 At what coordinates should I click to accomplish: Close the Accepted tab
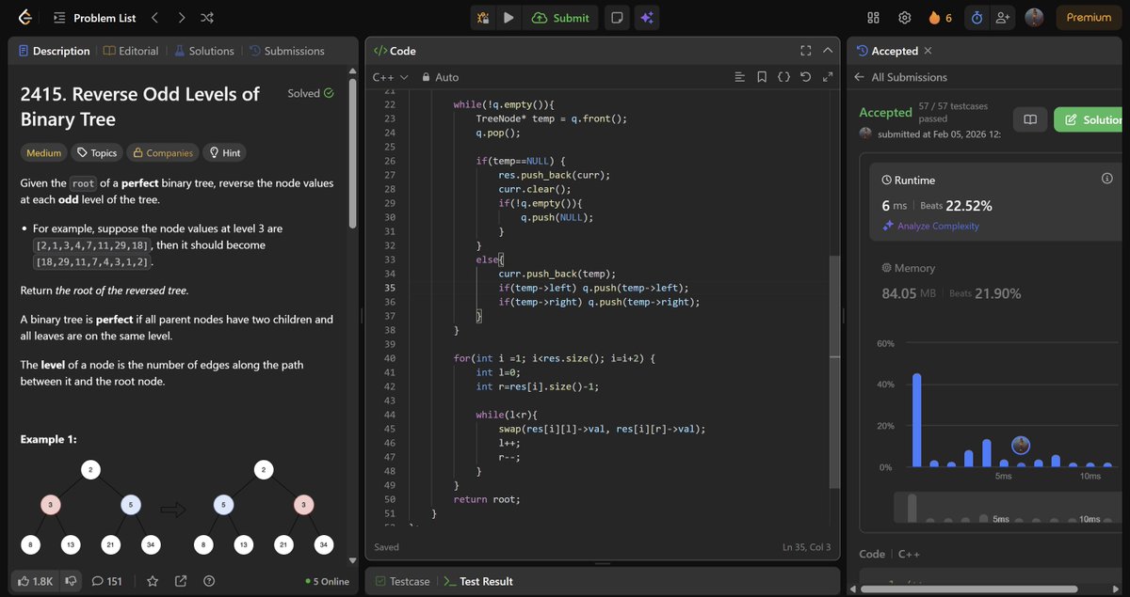pos(928,51)
